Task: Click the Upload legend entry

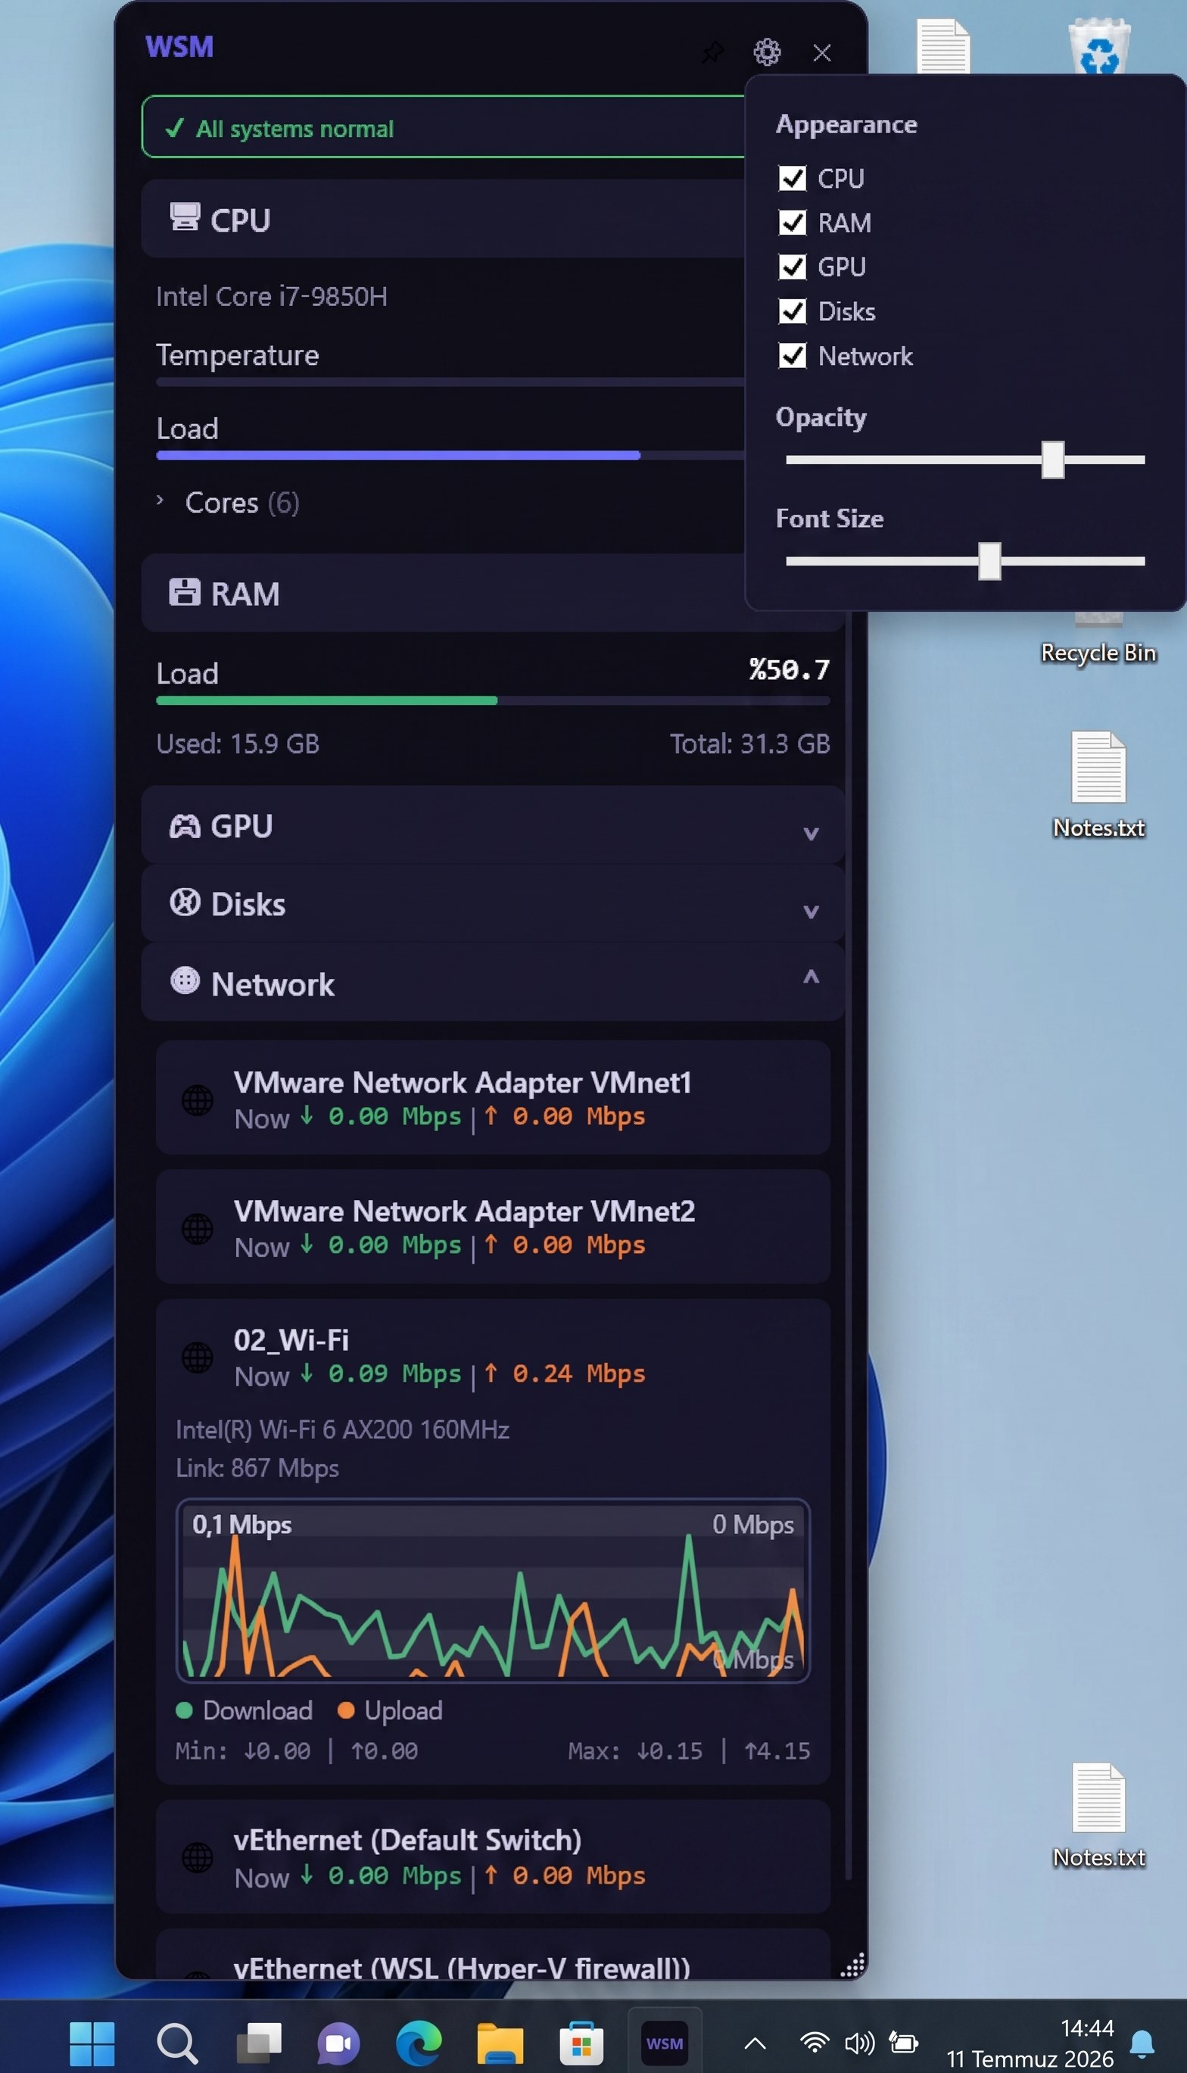Action: (x=391, y=1710)
